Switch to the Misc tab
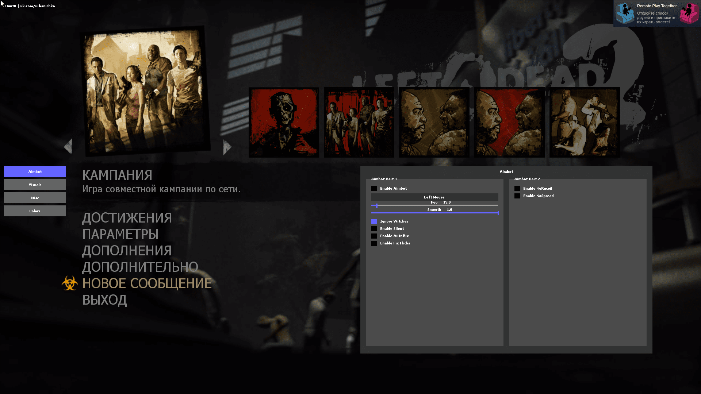Screen dimensions: 701x394 tap(35, 198)
